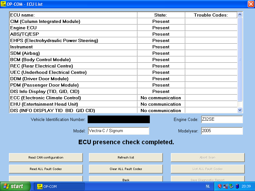
Task: Open the Windows start menu
Action: pos(15,186)
